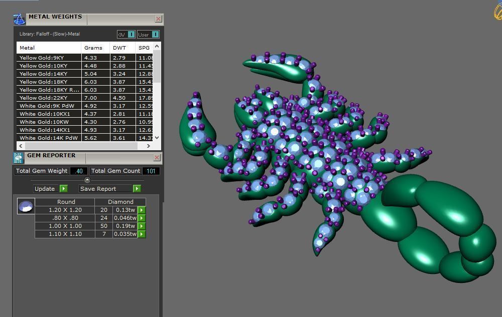The width and height of the screenshot is (502, 317).
Task: Click the 0.13tw weight cell
Action: pyautogui.click(x=125, y=210)
